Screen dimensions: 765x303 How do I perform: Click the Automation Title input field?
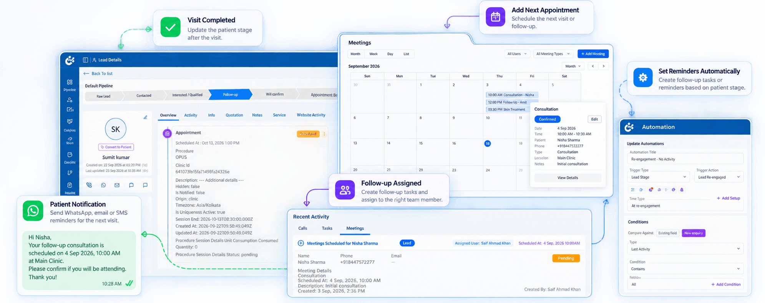coord(685,159)
